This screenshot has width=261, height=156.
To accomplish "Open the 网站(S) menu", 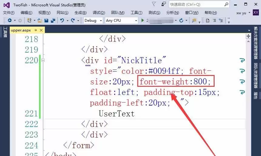I will (62, 13).
